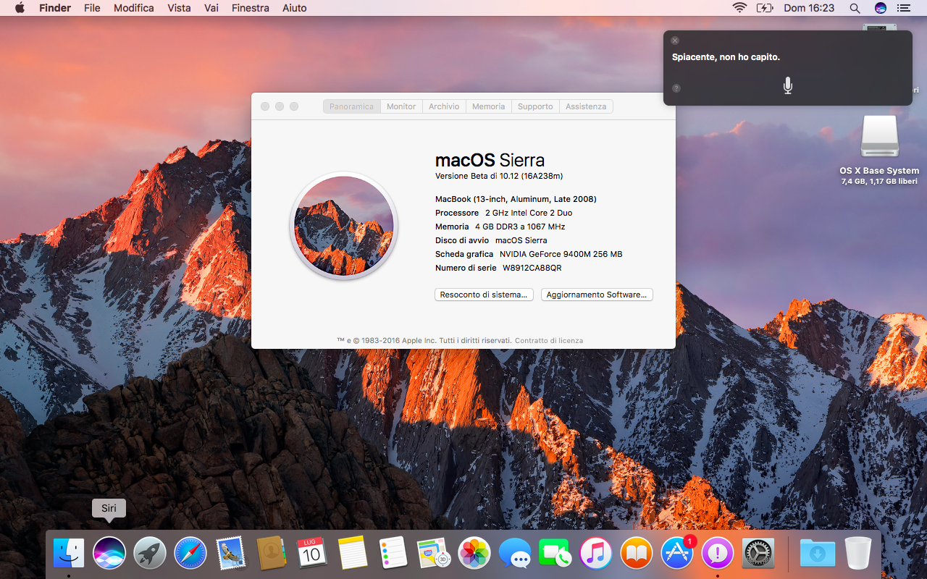Click the large macOS Sierra heading
This screenshot has width=927, height=579.
click(490, 160)
